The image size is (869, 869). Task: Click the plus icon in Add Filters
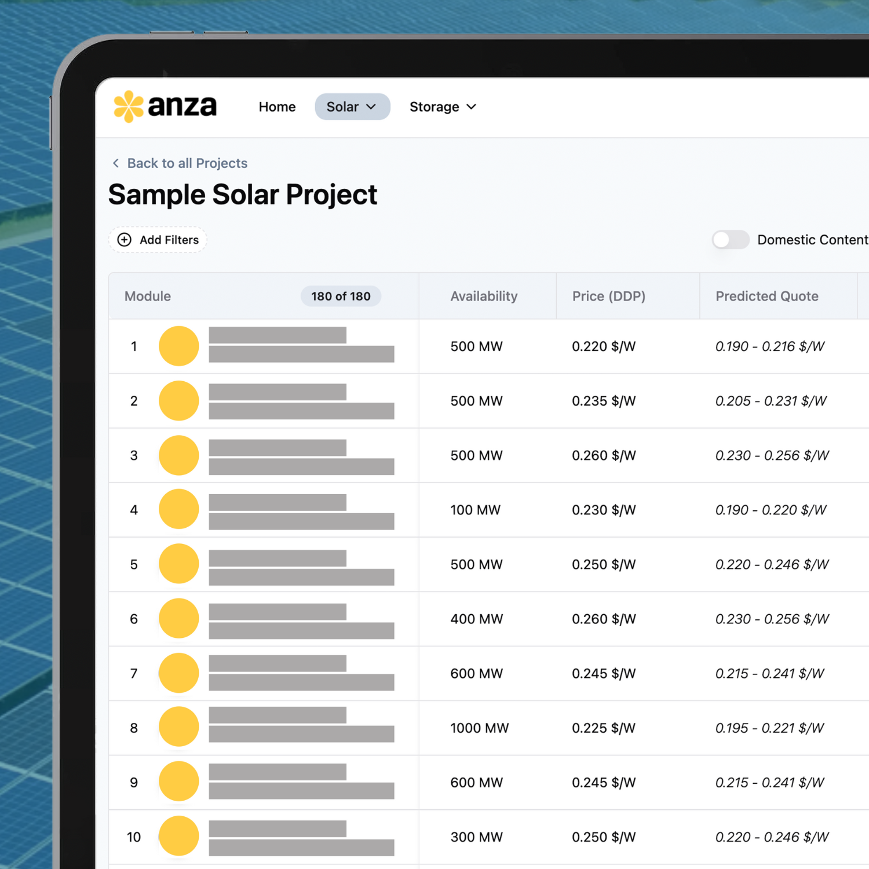(125, 240)
